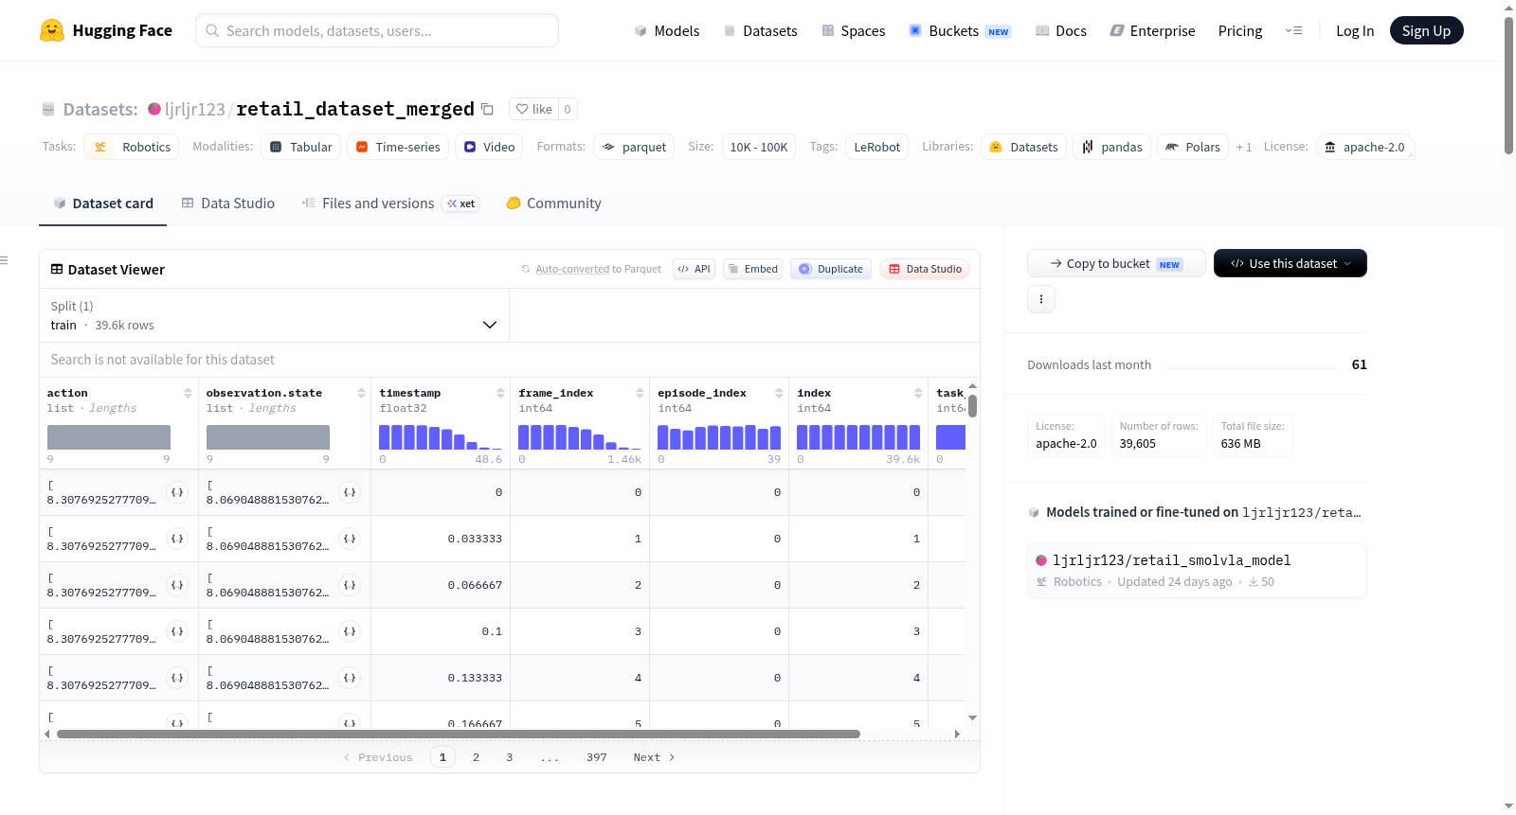
Task: Sort the action column
Action: tap(188, 393)
